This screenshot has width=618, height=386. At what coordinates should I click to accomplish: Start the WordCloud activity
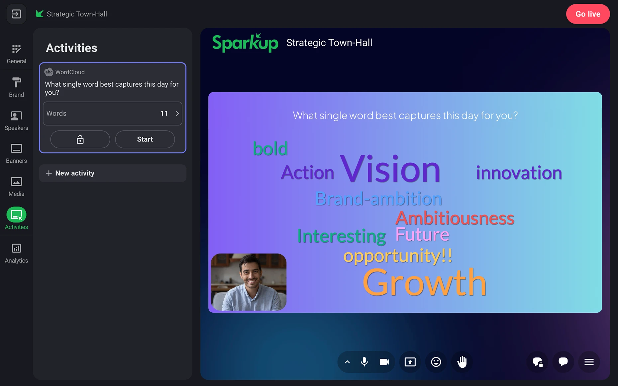point(145,139)
